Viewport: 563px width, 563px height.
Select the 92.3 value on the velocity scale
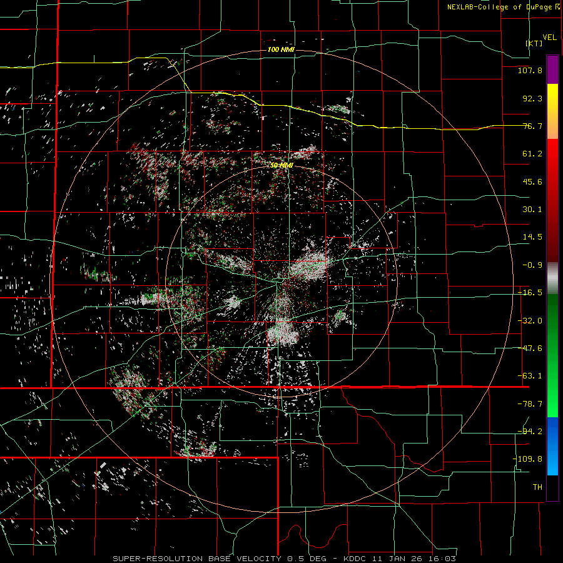(532, 98)
